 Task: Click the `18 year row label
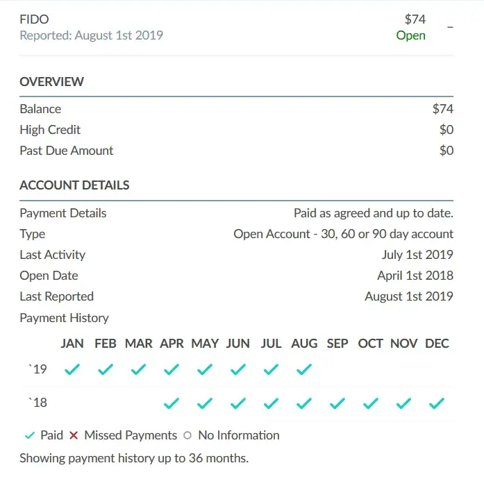37,403
